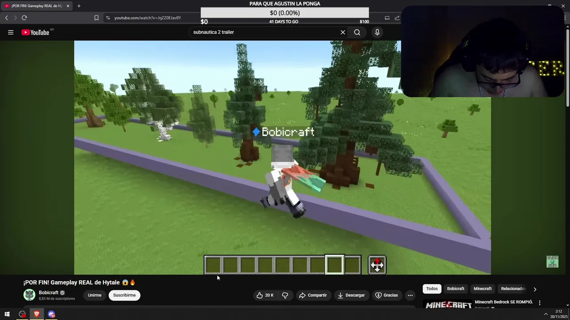The height and width of the screenshot is (320, 570).
Task: Open the YouTube hamburger guide menu
Action: click(x=11, y=32)
